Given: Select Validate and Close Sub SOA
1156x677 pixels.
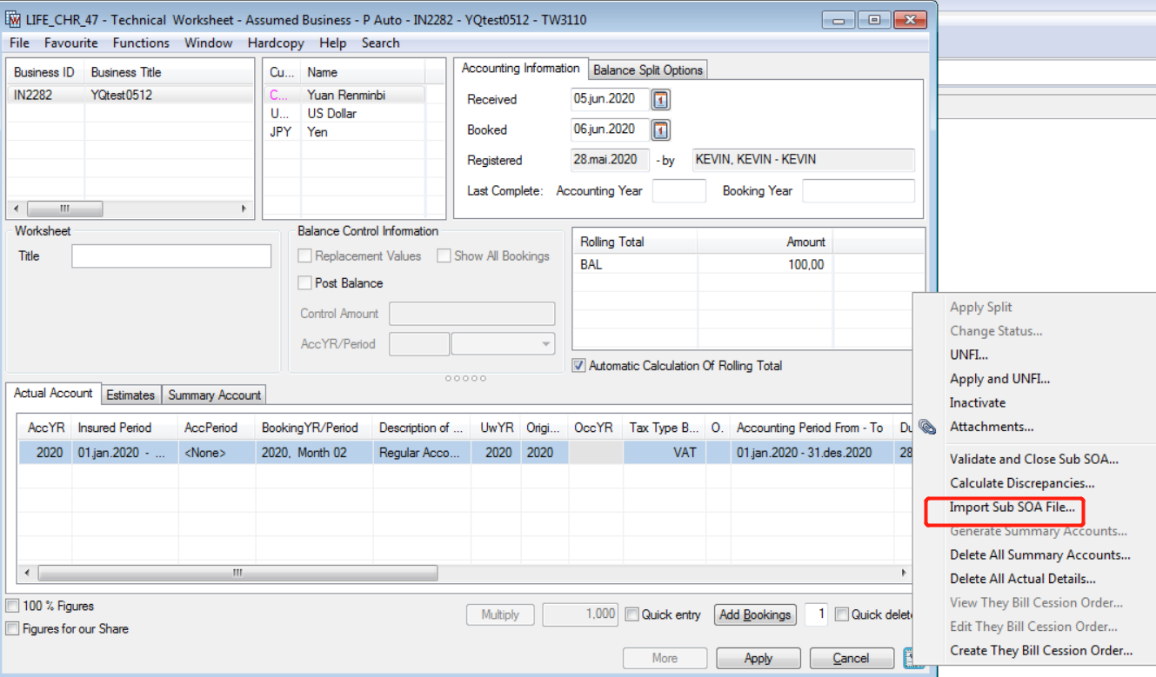Looking at the screenshot, I should click(x=1033, y=459).
